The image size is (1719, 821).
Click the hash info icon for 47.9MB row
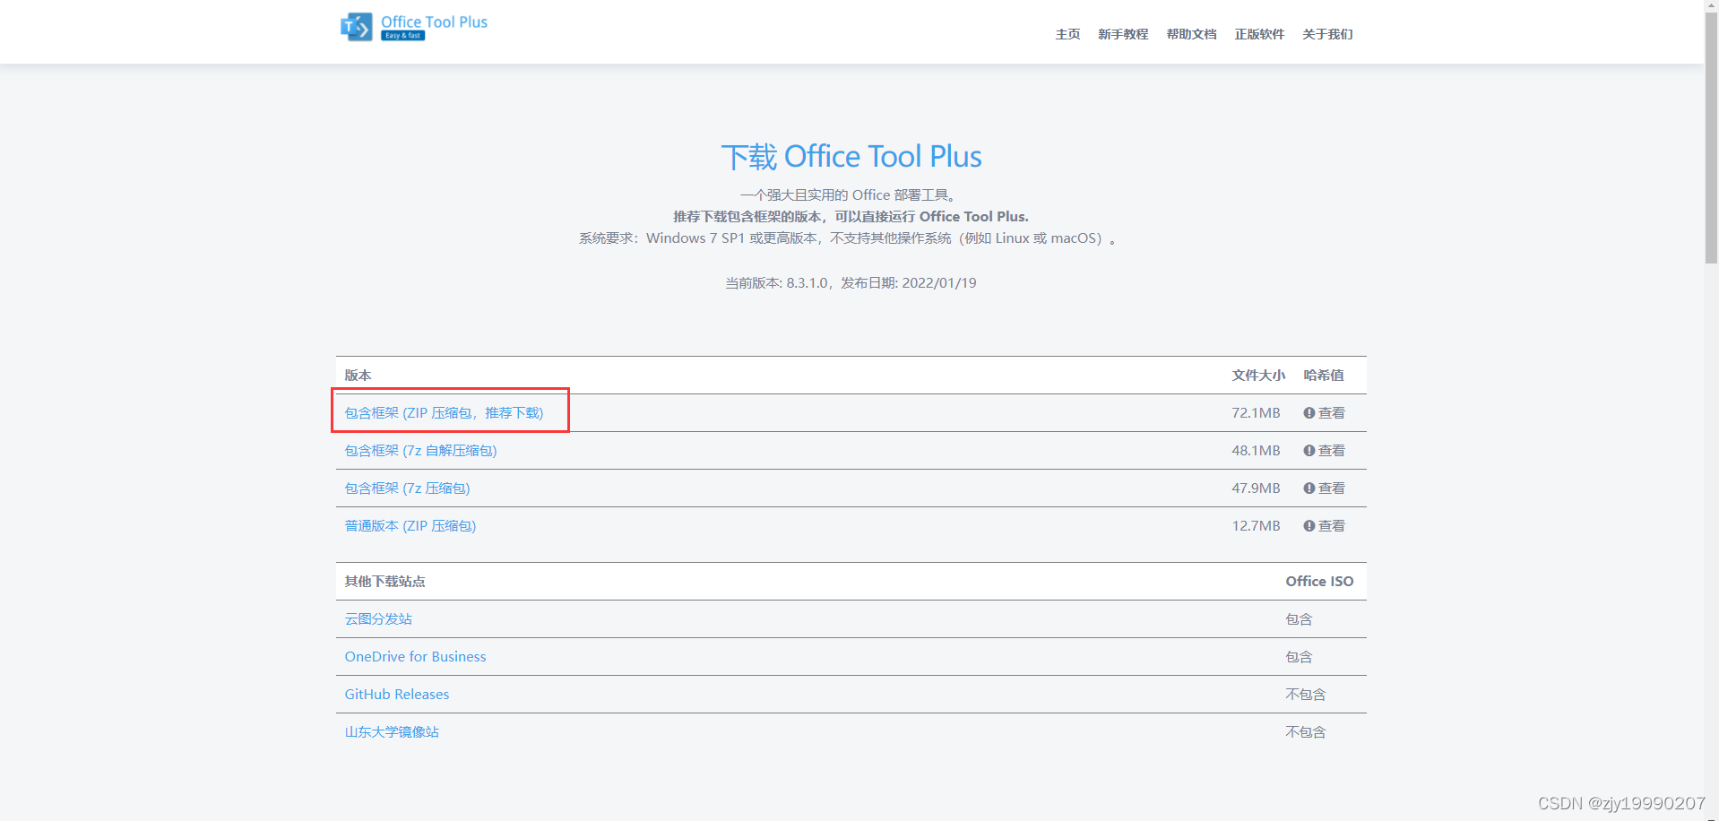tap(1309, 488)
